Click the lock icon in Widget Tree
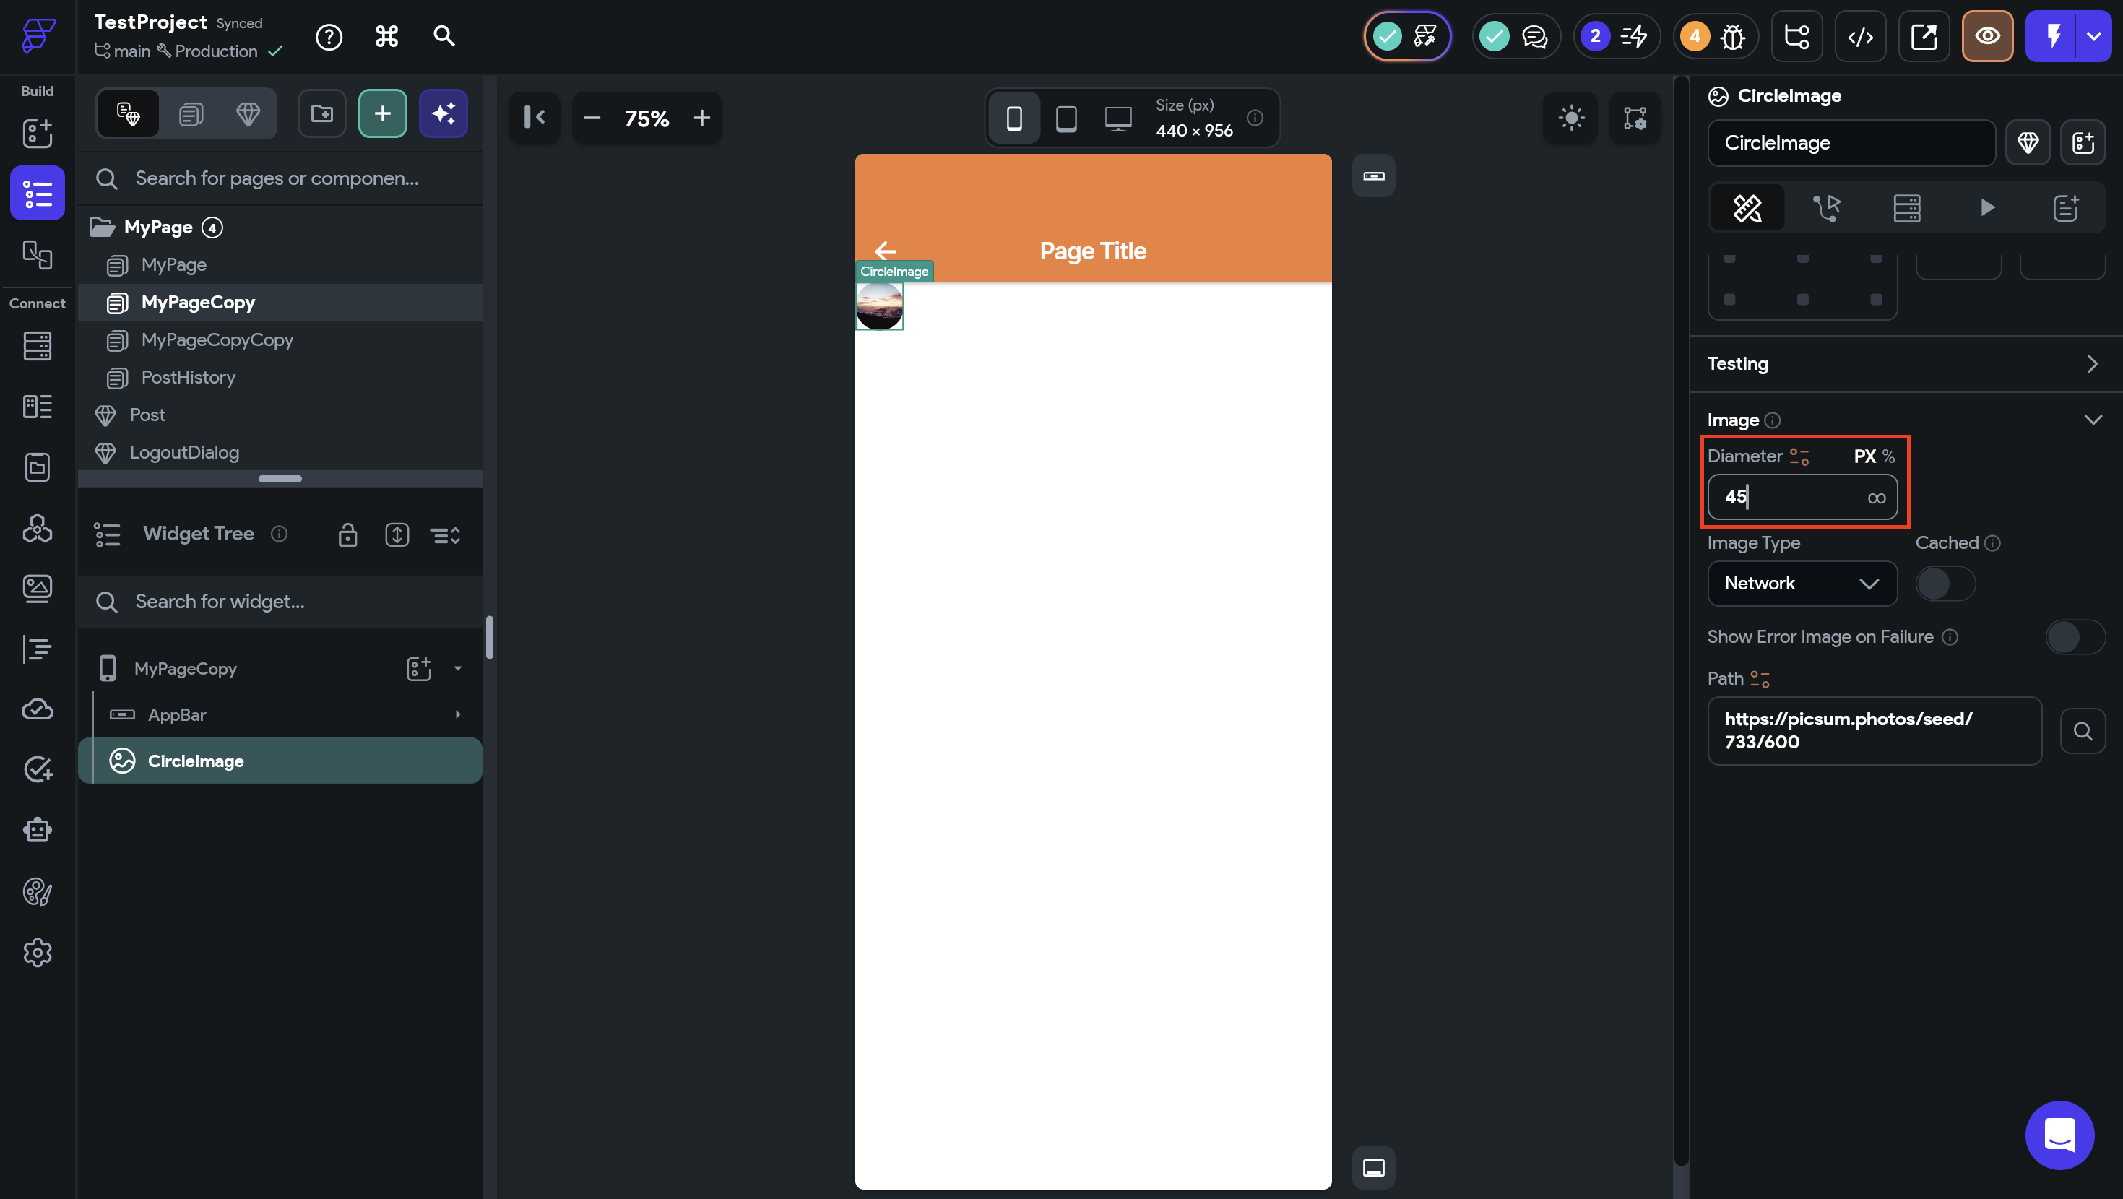Viewport: 2123px width, 1199px height. click(347, 534)
